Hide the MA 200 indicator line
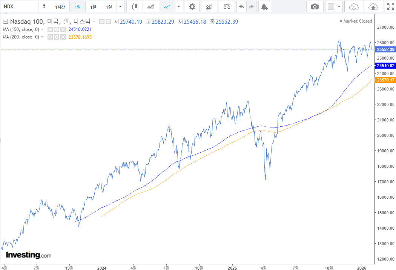The height and width of the screenshot is (270, 396). click(50, 37)
